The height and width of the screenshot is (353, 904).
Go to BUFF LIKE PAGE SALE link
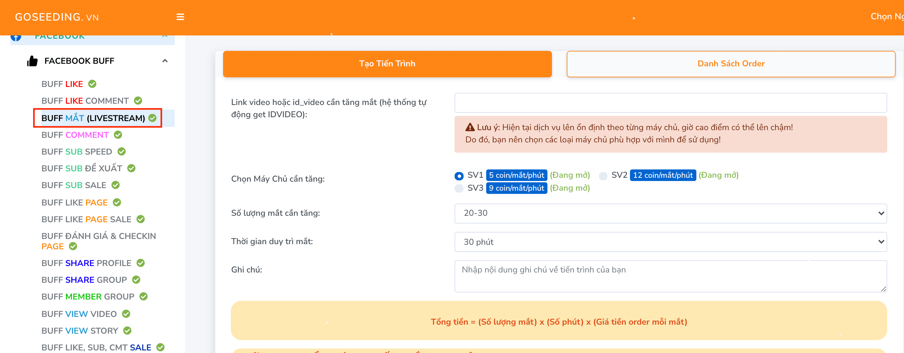[86, 219]
